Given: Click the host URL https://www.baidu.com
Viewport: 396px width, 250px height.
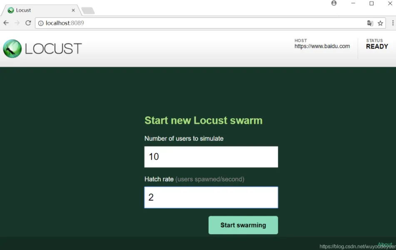Looking at the screenshot, I should click(x=322, y=47).
